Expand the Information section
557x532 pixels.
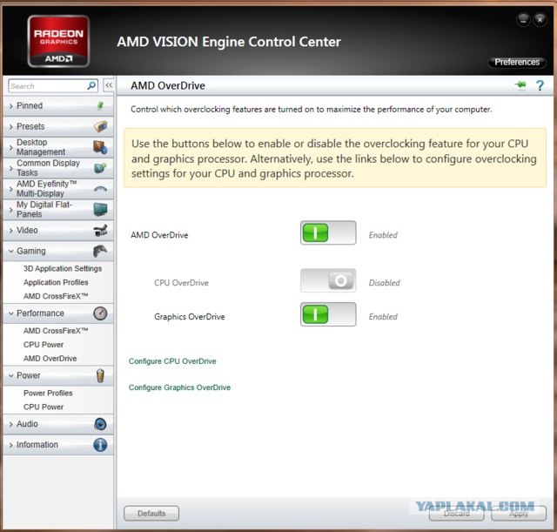tap(58, 445)
